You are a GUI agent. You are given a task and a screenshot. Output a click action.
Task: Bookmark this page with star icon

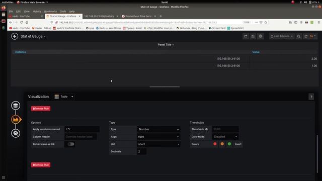tap(266, 22)
